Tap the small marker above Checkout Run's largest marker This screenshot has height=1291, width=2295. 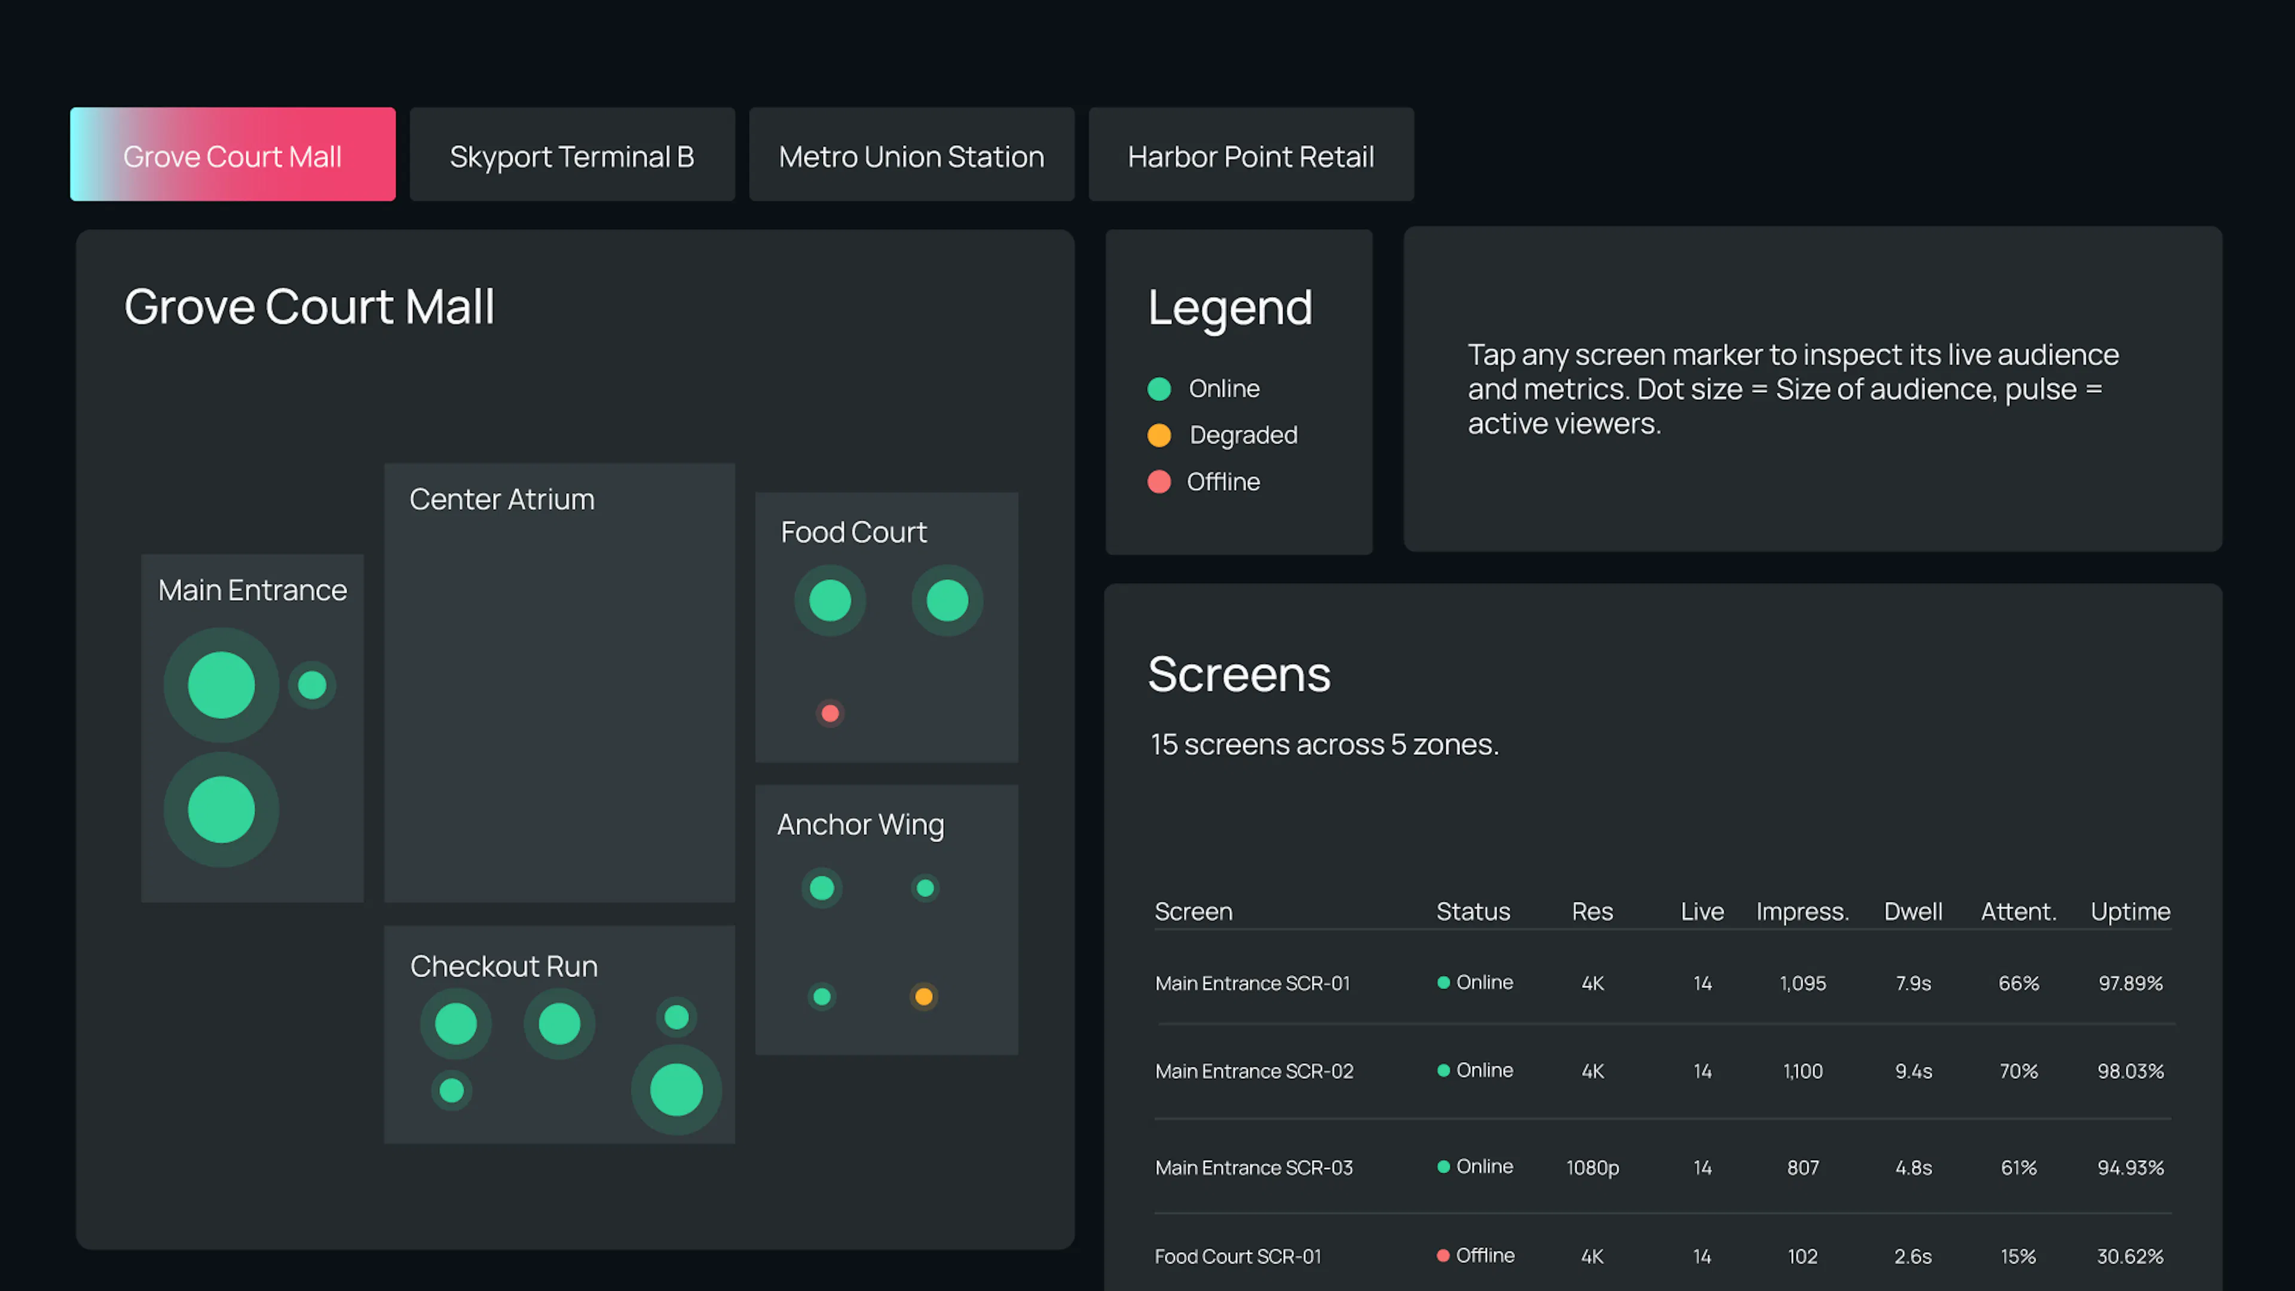coord(676,1017)
